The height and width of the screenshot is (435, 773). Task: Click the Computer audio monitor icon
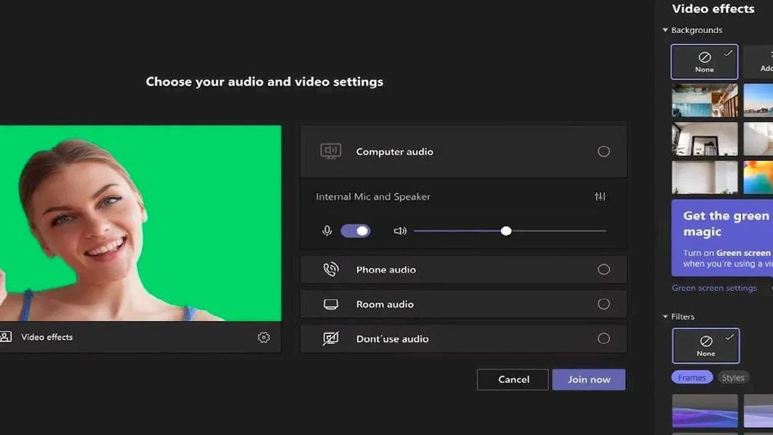[330, 151]
